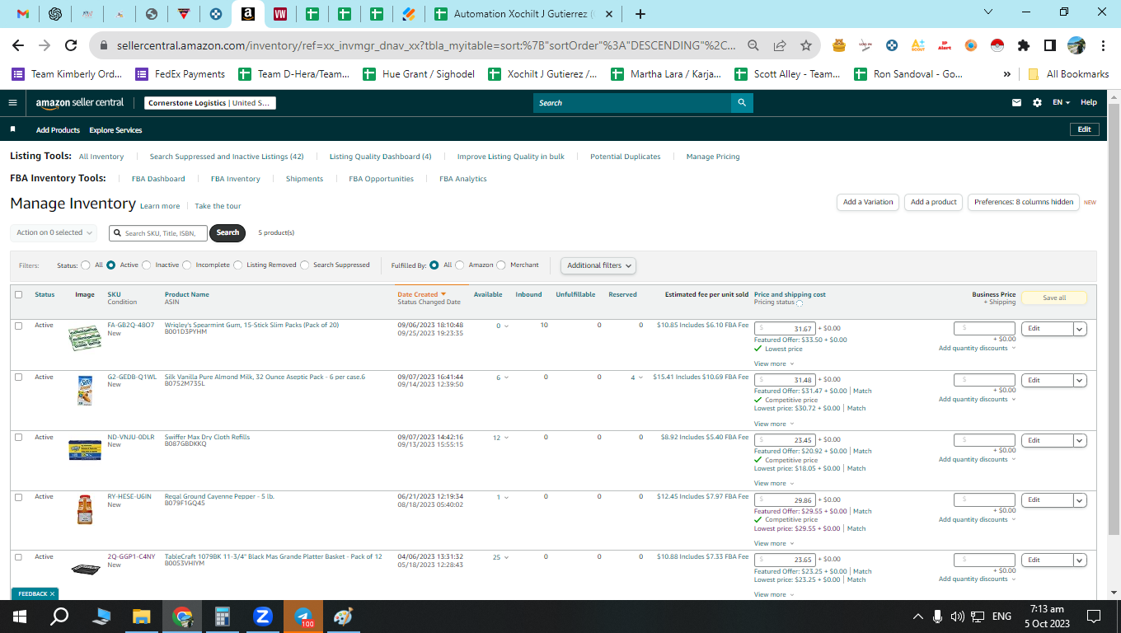
Task: Filter Fulfilled By Merchant radio button
Action: point(501,265)
